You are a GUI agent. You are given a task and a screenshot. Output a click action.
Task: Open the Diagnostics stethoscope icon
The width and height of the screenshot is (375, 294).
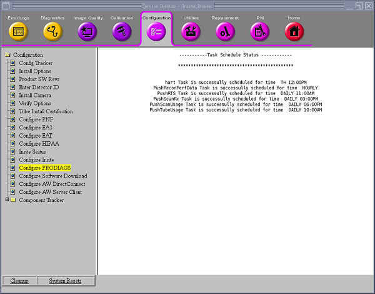[52, 31]
